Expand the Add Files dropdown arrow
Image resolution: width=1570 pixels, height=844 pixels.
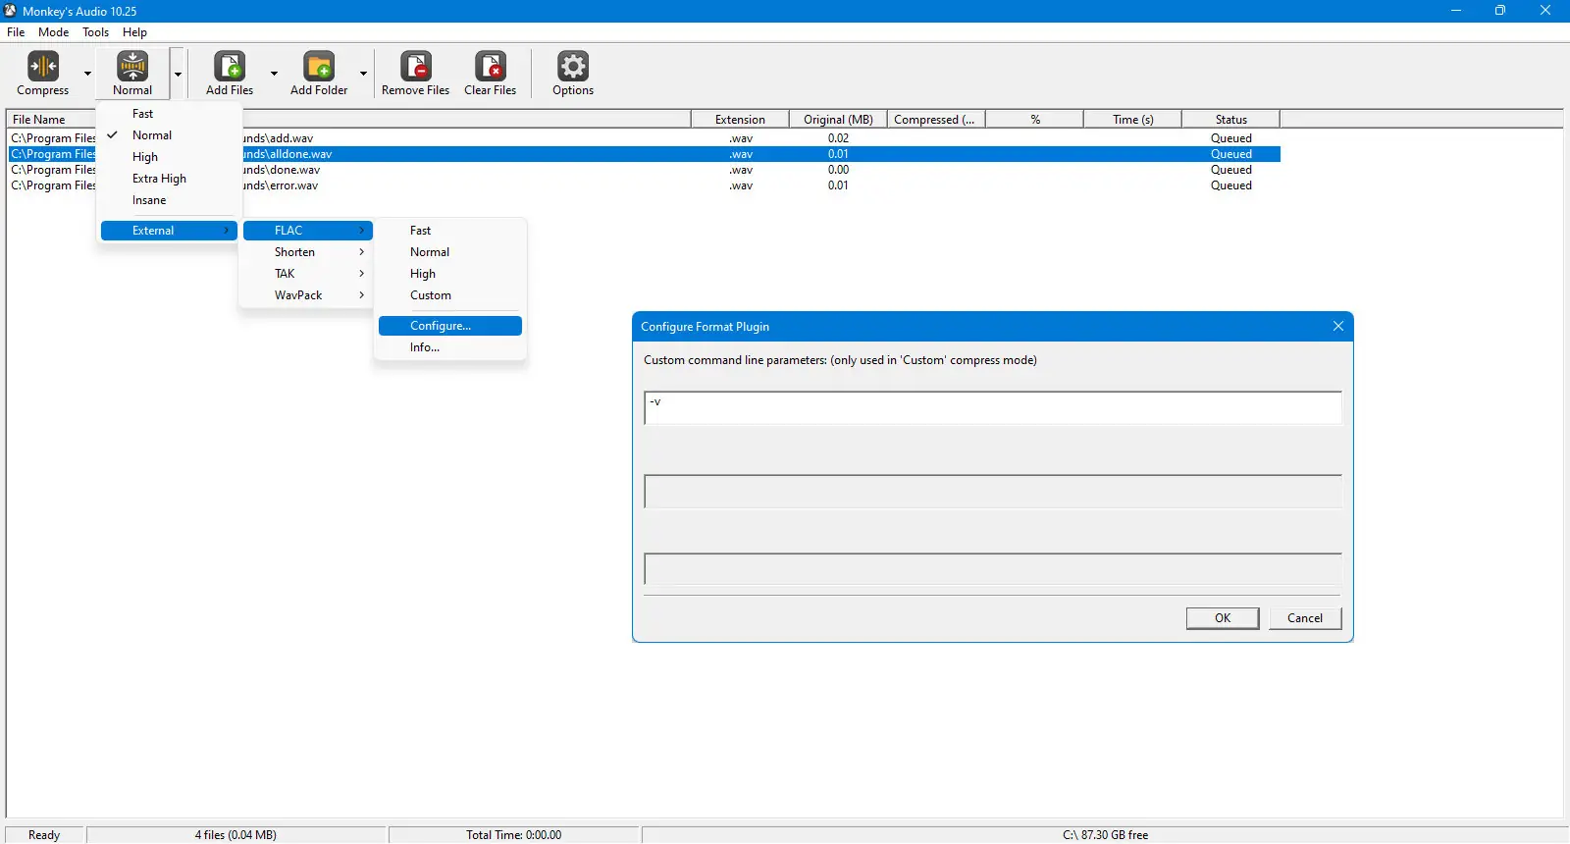click(274, 74)
